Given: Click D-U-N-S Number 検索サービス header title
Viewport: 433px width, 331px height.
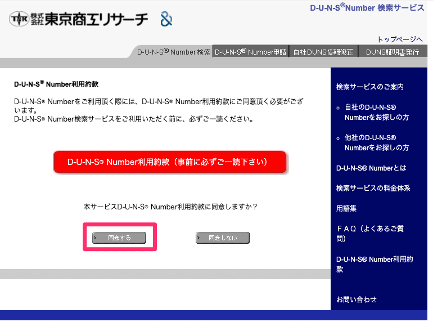Looking at the screenshot, I should point(367,7).
